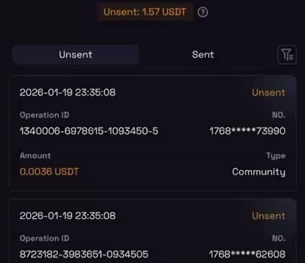This screenshot has height=263, width=305.
Task: Click the first record's Operation ID label
Action: 44,115
